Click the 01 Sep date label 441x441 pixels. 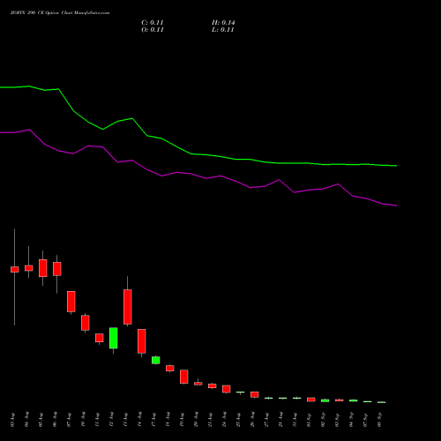(x=310, y=420)
